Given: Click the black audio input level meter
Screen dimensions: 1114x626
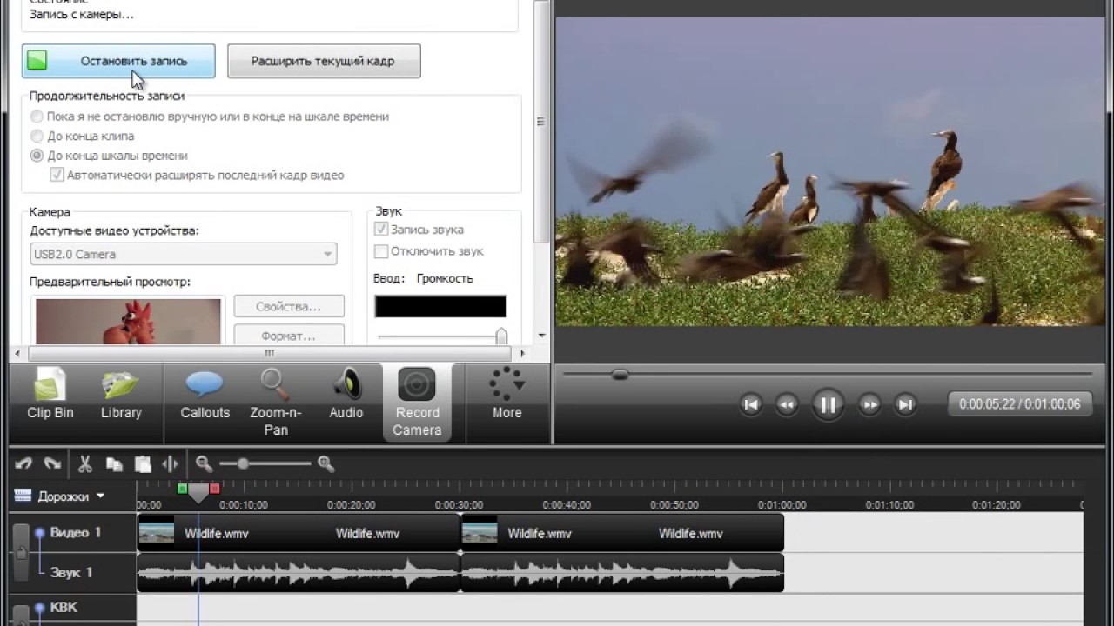Looking at the screenshot, I should pos(440,306).
